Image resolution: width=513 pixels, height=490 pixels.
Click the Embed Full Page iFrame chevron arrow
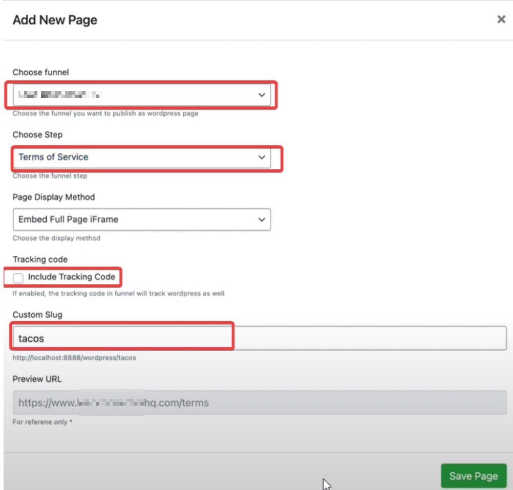[262, 219]
